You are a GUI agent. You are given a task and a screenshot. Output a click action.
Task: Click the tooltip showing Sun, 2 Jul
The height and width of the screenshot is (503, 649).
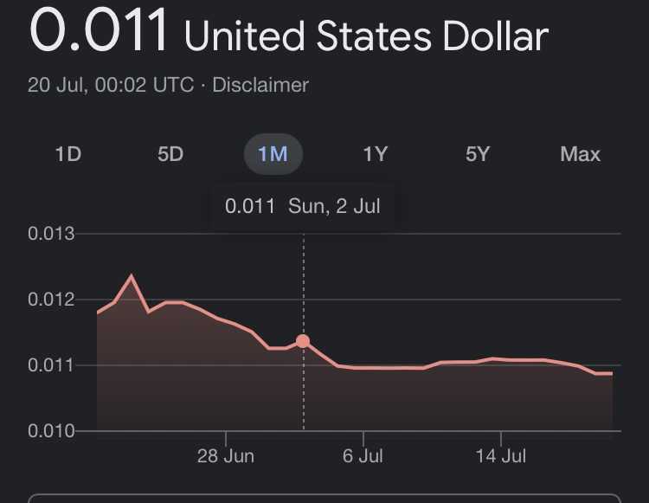[x=303, y=206]
